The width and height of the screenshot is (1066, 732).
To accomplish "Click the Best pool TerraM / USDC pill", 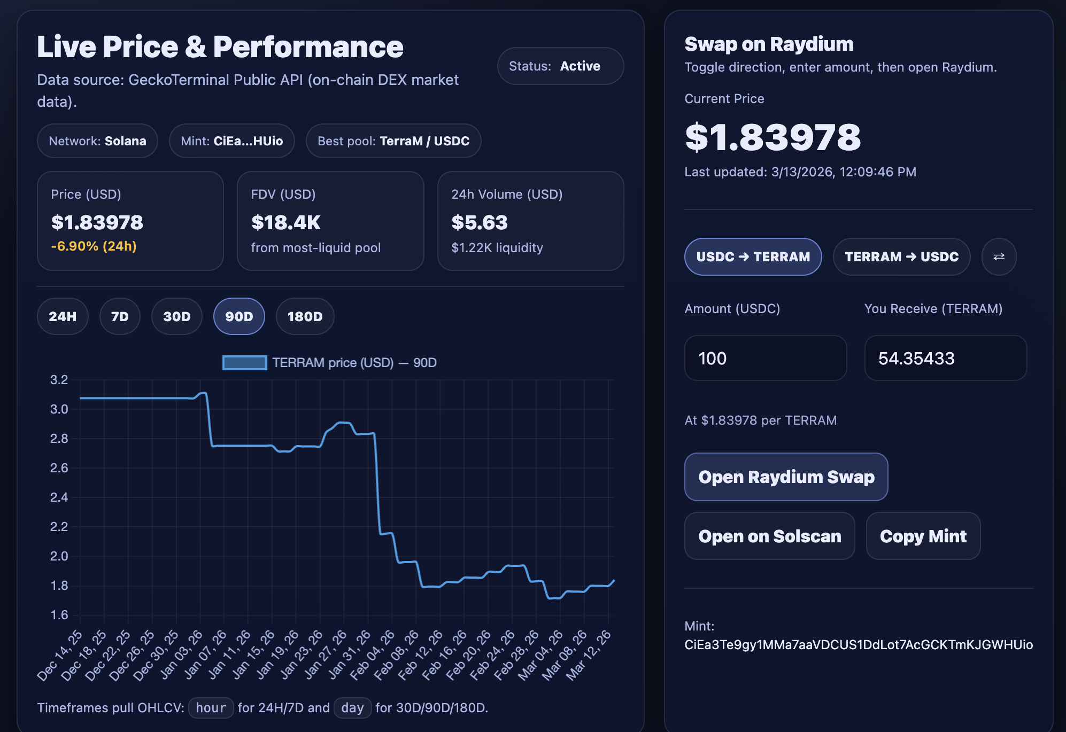I will click(x=393, y=141).
